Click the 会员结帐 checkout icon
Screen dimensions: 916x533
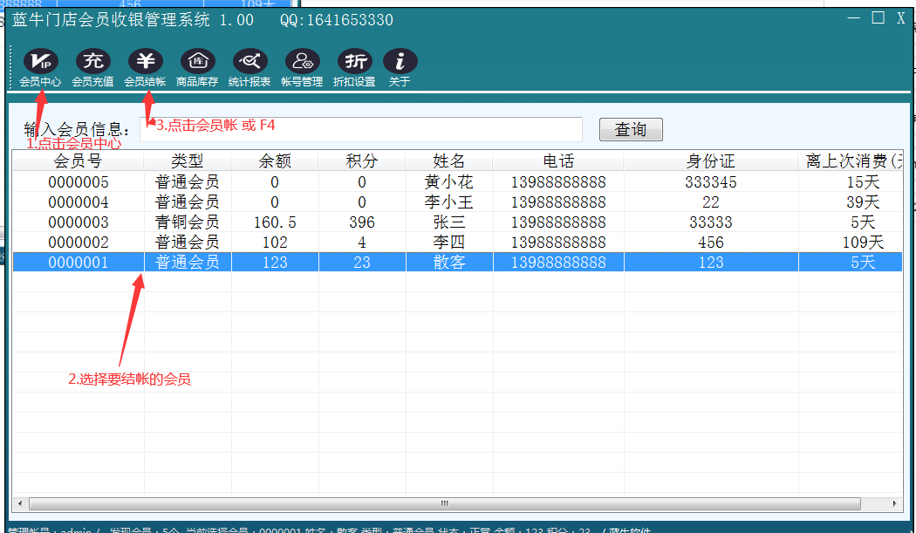145,61
